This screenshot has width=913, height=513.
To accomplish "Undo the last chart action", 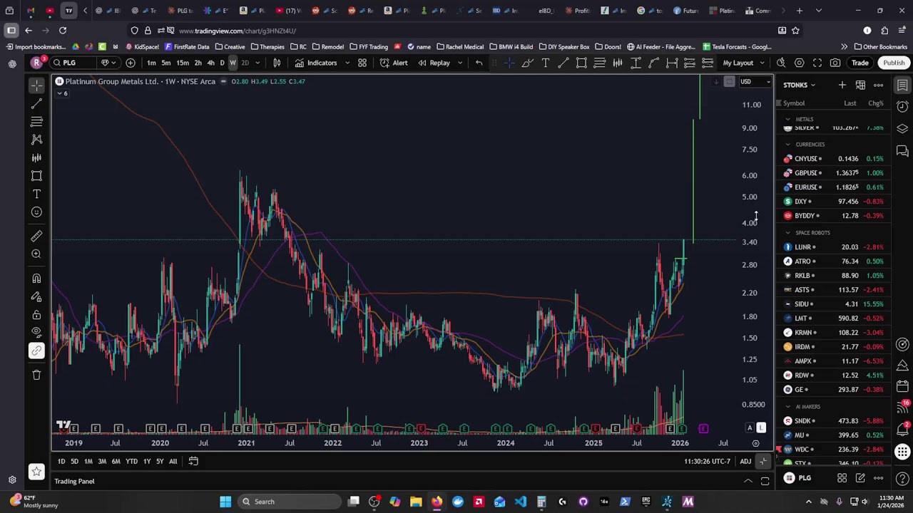I will click(479, 63).
